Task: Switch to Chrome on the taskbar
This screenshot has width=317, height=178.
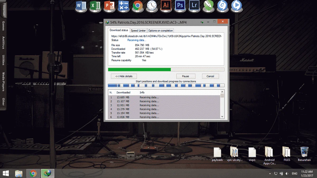Action: point(33,173)
